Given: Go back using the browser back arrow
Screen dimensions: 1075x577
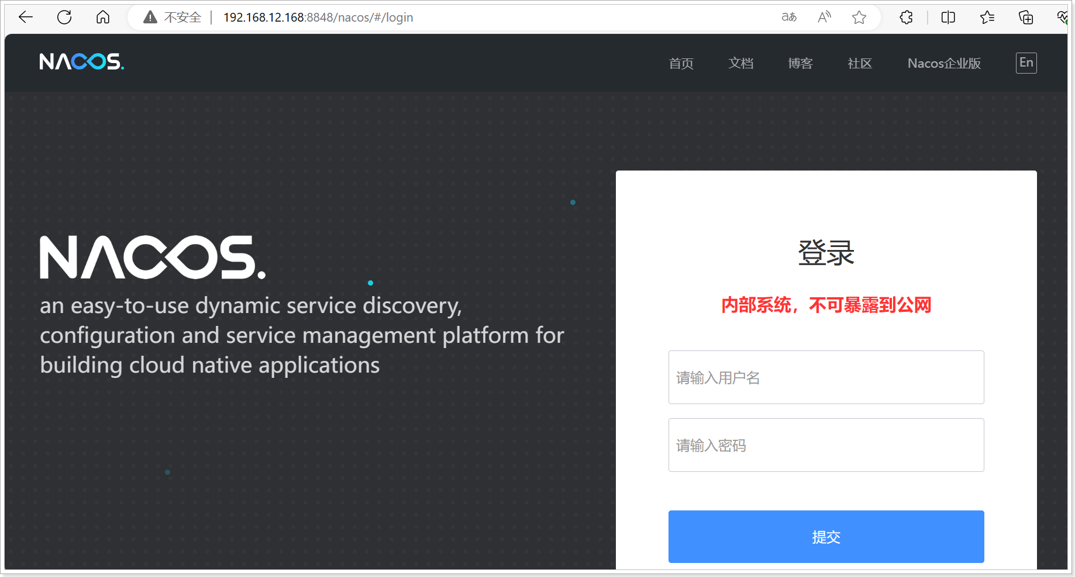Looking at the screenshot, I should [x=26, y=18].
